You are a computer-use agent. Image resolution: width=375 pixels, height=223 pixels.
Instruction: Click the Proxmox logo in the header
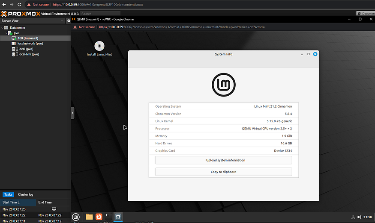pos(21,14)
